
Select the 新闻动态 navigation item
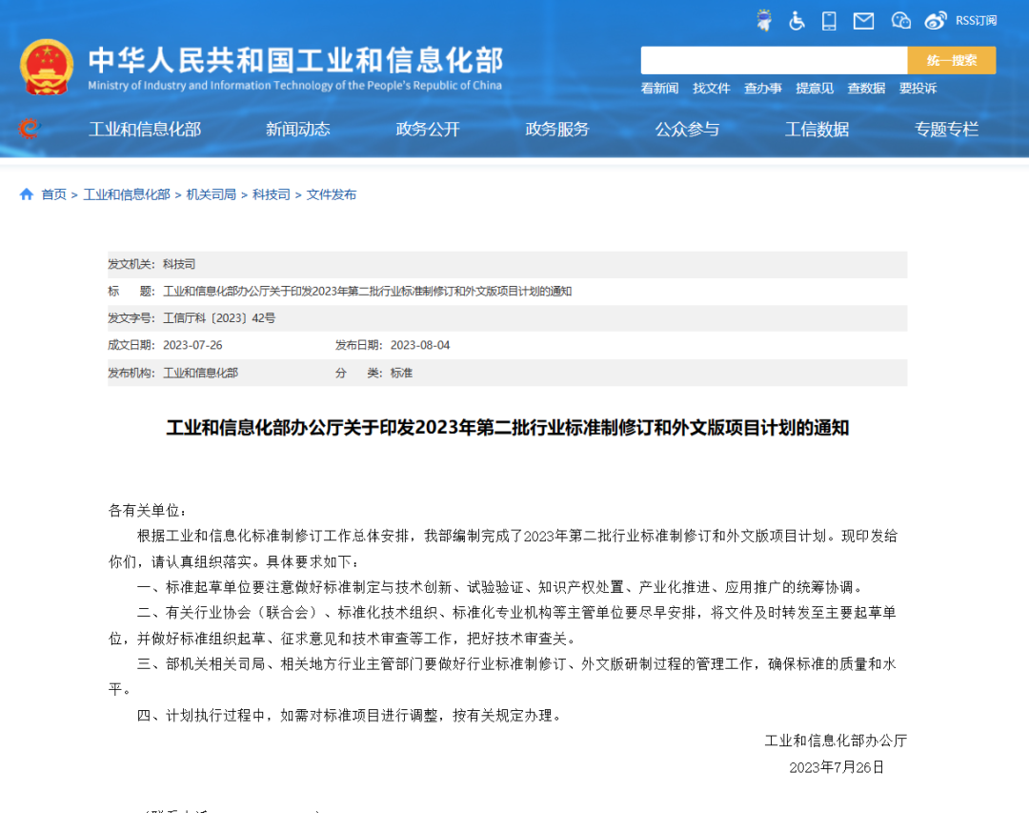[x=298, y=130]
